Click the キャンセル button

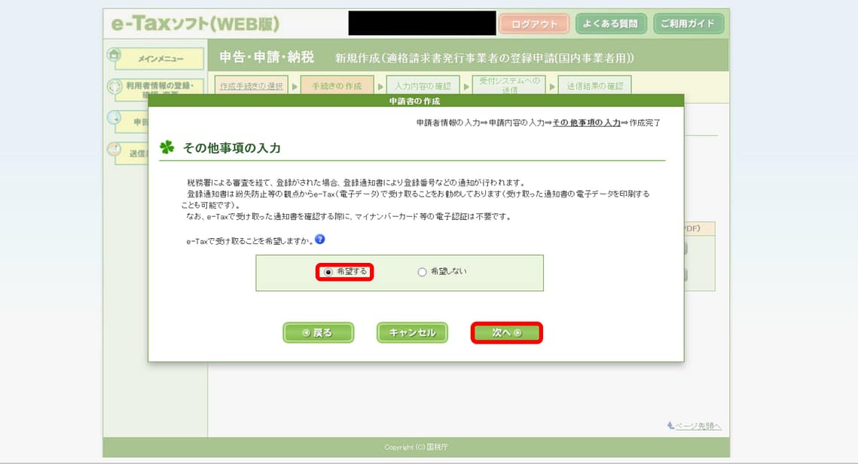[412, 333]
